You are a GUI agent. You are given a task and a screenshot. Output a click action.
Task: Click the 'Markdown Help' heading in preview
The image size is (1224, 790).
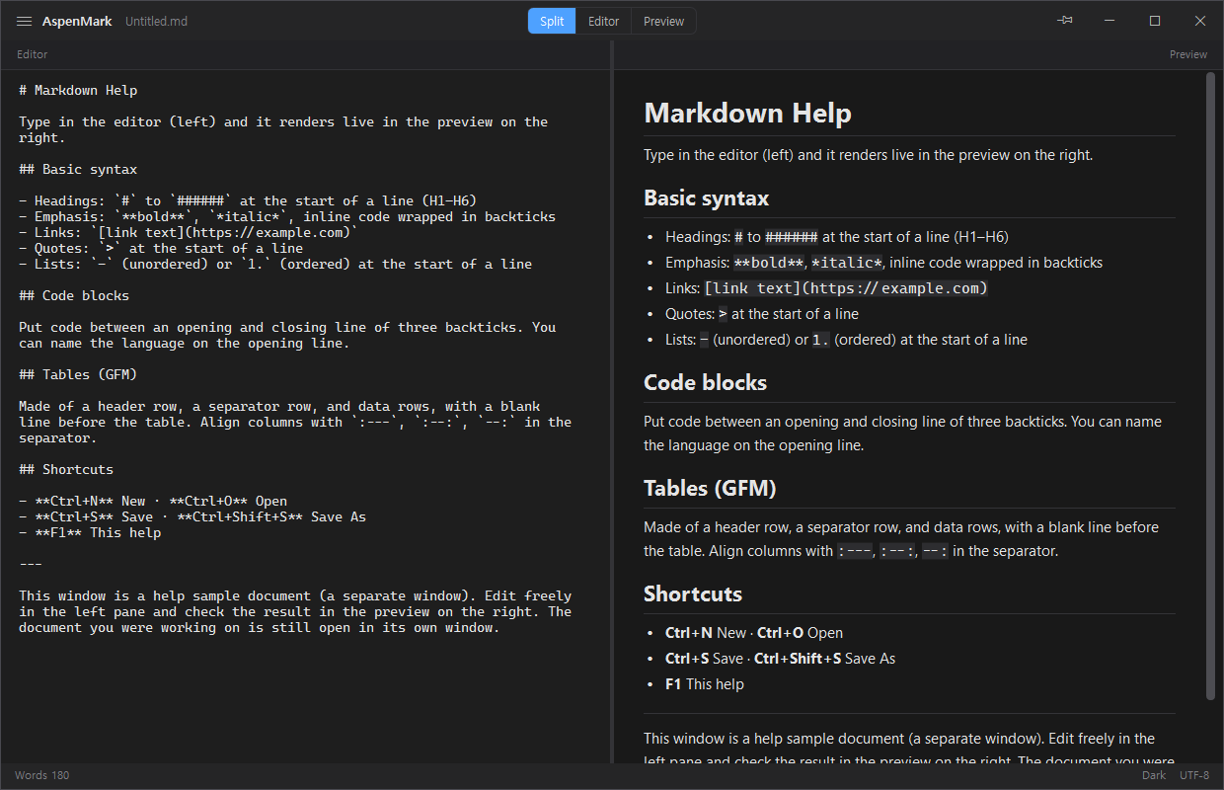coord(747,113)
